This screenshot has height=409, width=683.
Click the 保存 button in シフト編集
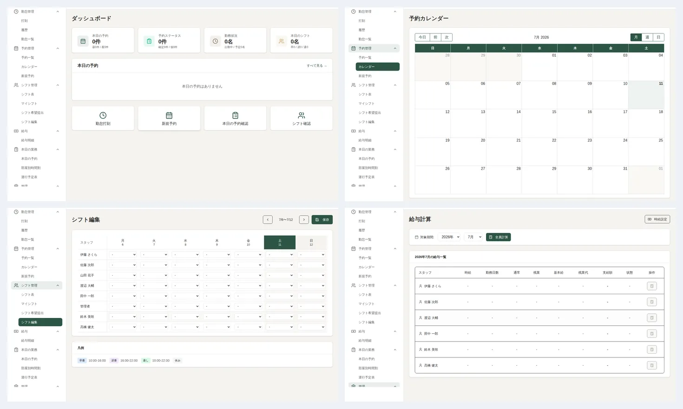(x=322, y=220)
